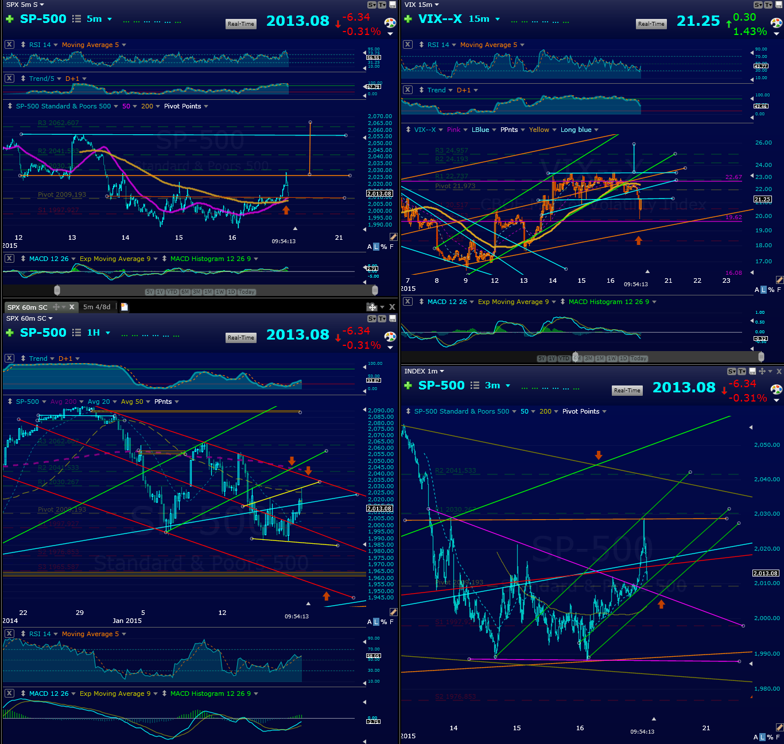Click the pencil draw icon in VIX chart
This screenshot has width=784, height=744.
point(779,280)
